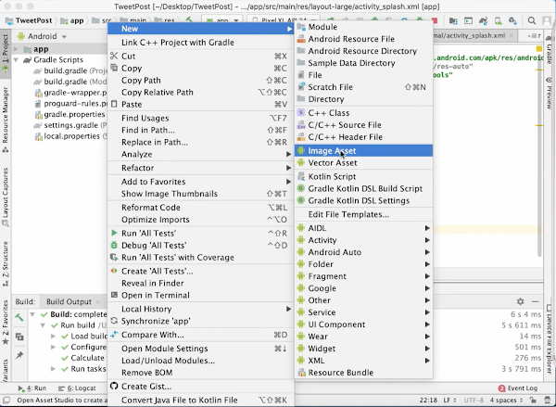Viewport: 556px width, 407px height.
Task: Open the editor tabs list dropdown
Action: pos(534,35)
